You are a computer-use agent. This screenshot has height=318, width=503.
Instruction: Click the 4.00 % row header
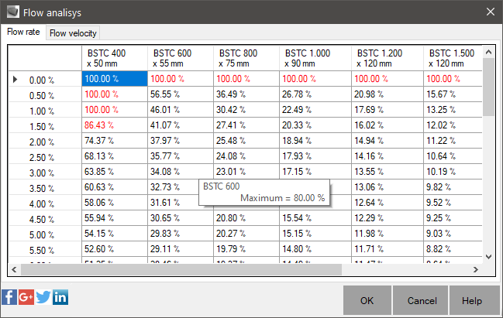(x=45, y=203)
